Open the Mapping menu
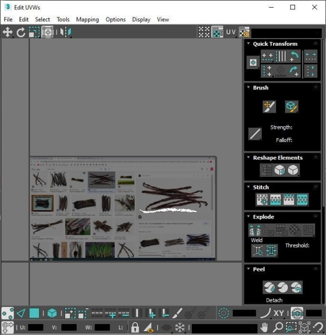Viewport: 326px width, 335px height. coord(87,20)
